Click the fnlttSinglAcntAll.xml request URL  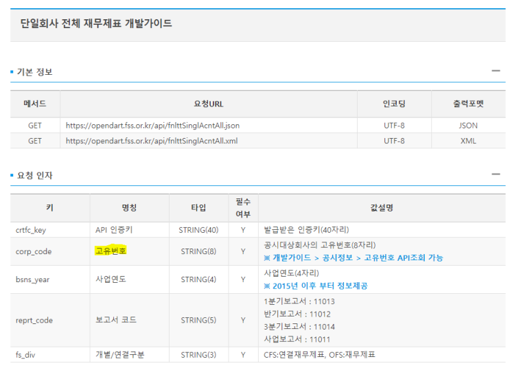152,141
